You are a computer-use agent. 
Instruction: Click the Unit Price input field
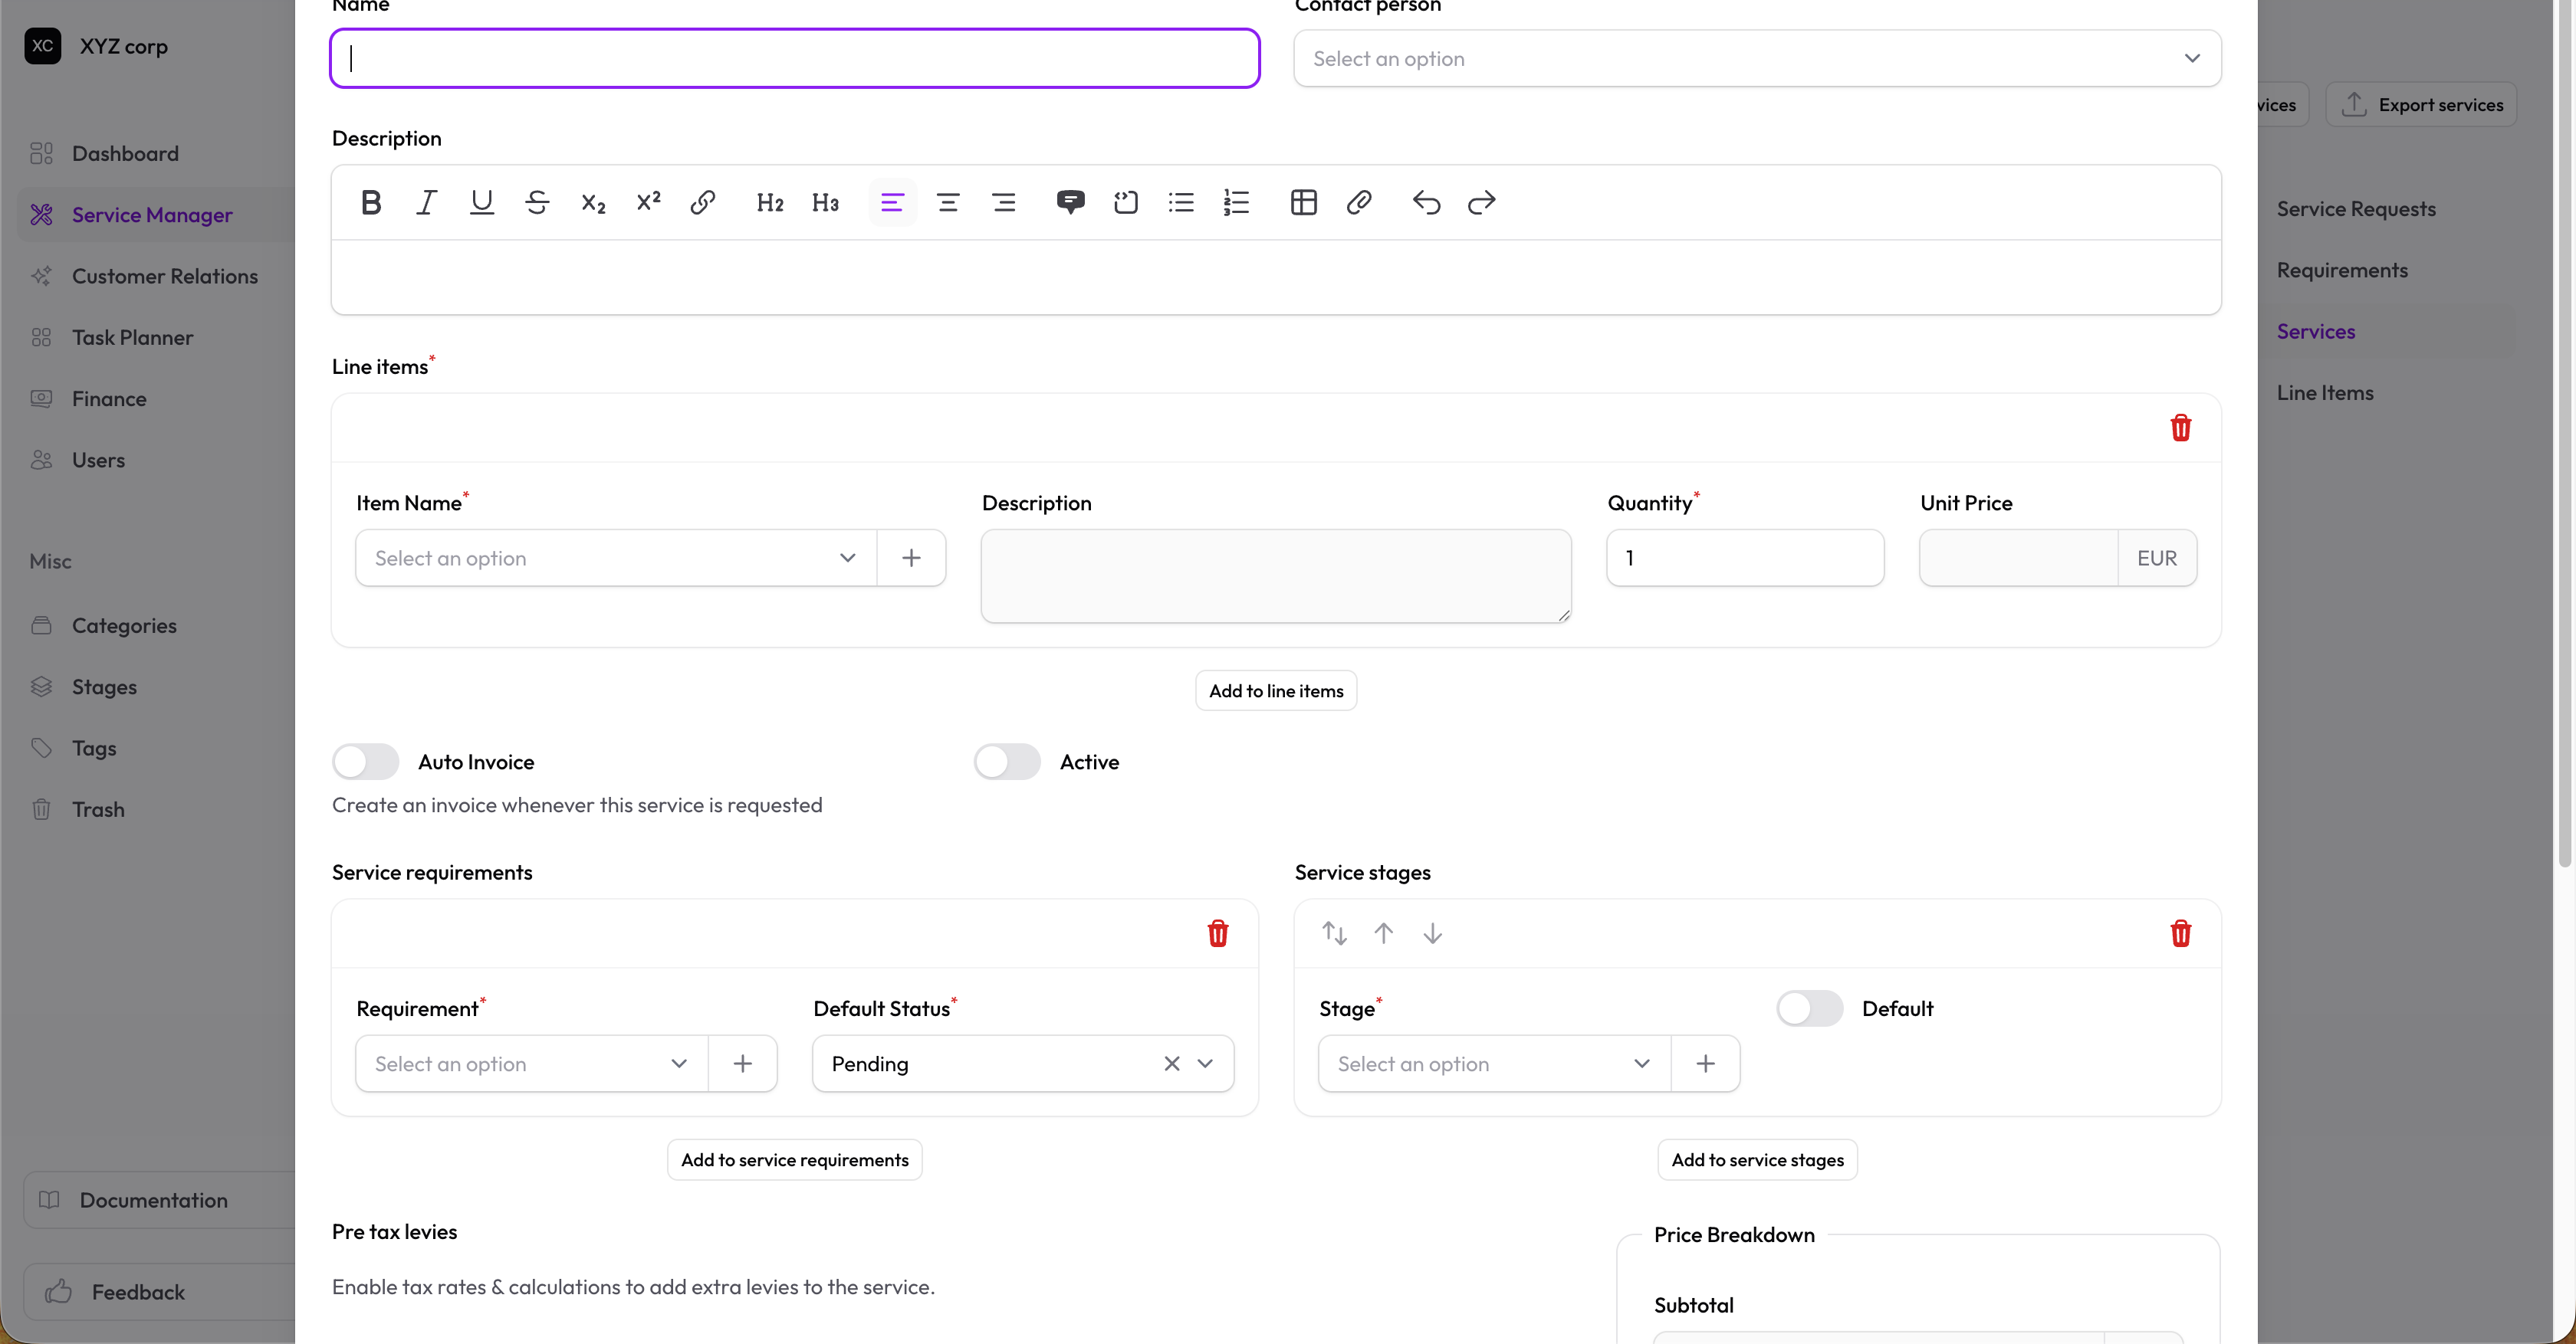coord(2018,558)
